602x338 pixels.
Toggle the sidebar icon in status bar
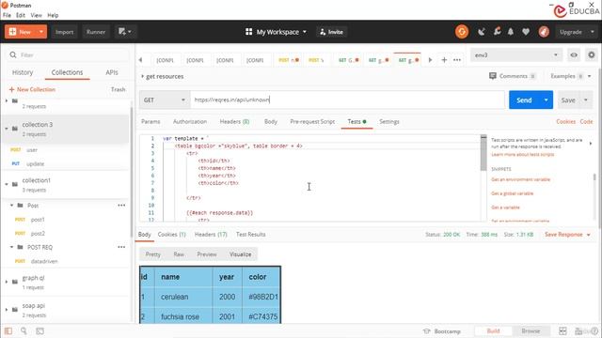pyautogui.click(x=8, y=330)
